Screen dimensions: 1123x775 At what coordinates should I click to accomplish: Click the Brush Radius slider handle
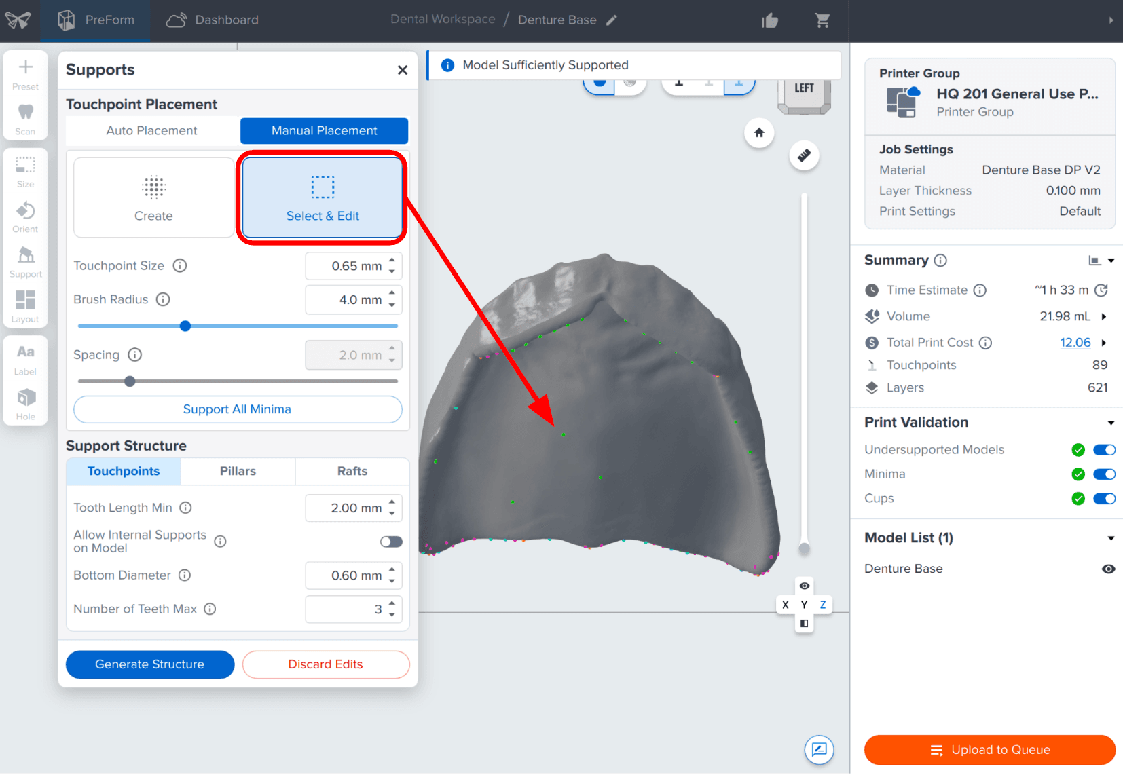coord(185,326)
